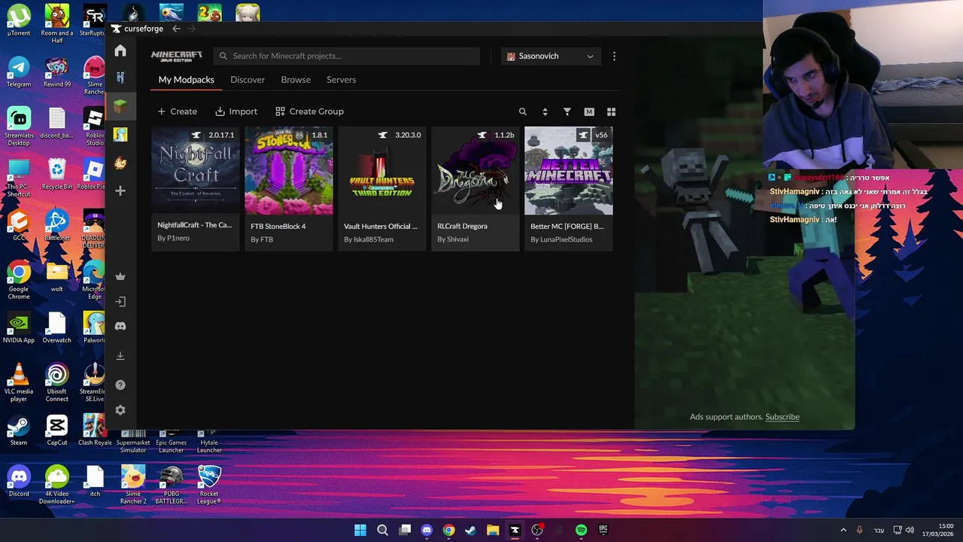Go back using CurseForge back arrow
Viewport: 963px width, 542px height.
pyautogui.click(x=176, y=29)
